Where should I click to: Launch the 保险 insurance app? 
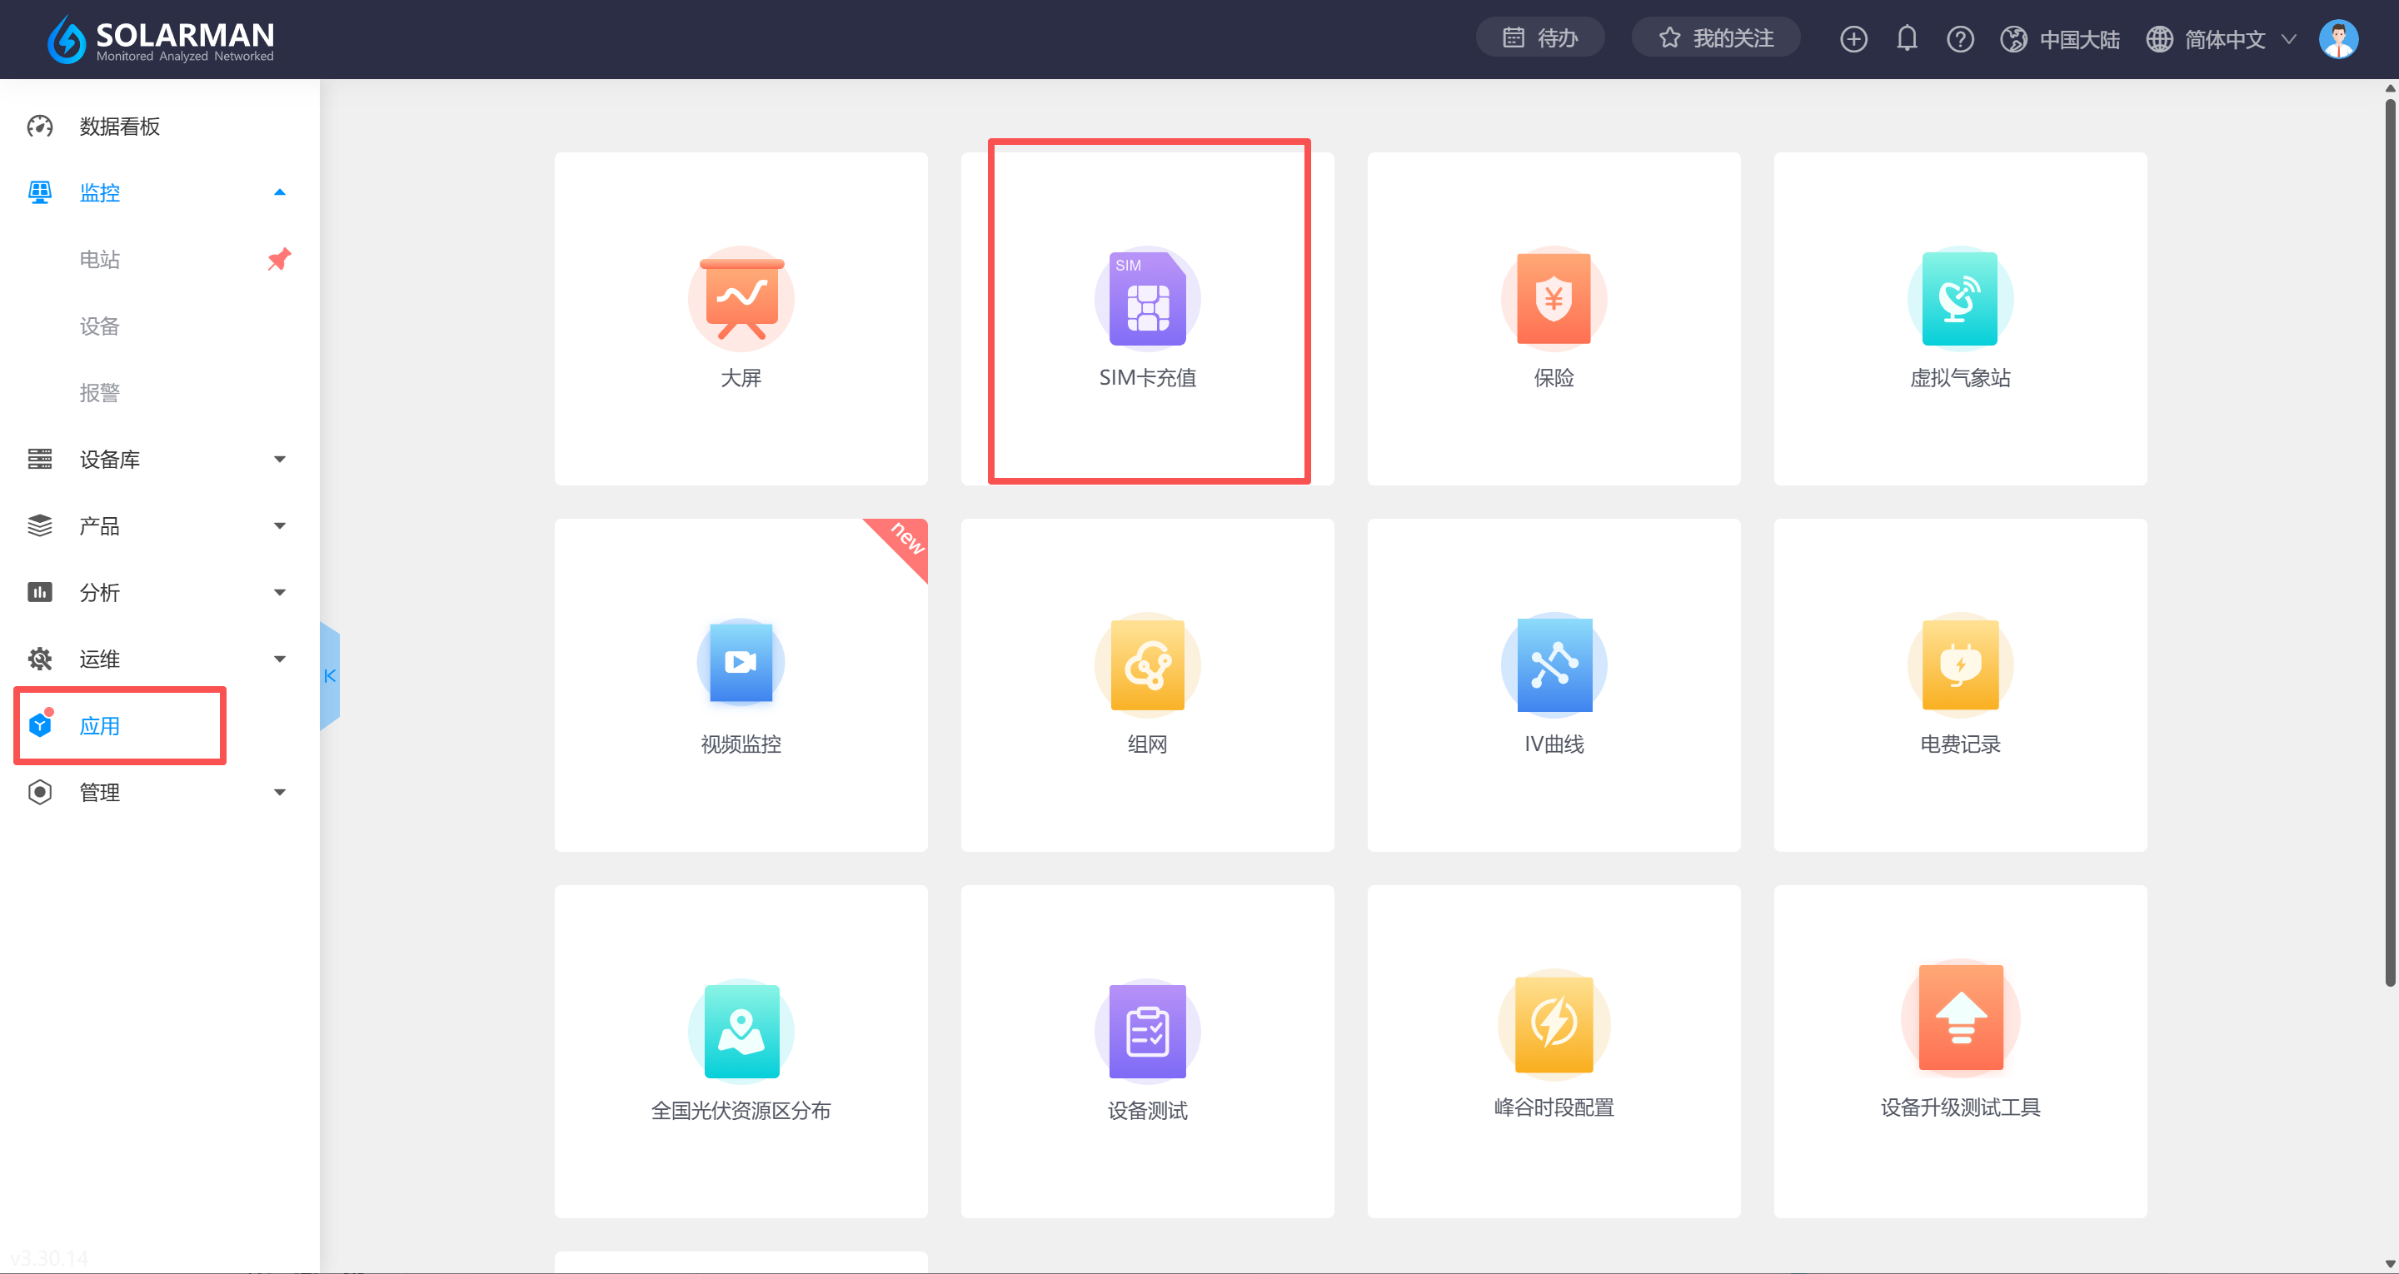click(1554, 300)
